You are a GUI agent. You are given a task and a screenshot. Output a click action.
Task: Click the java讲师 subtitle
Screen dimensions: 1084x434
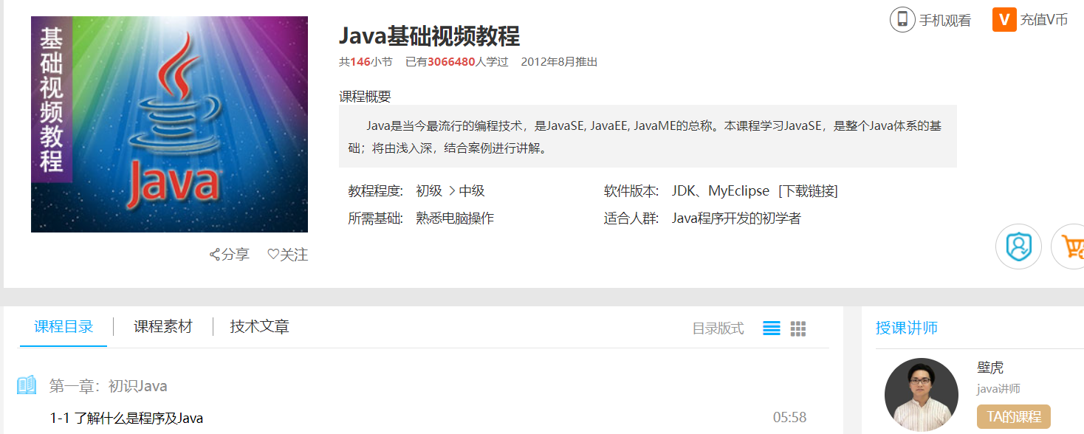[x=998, y=389]
